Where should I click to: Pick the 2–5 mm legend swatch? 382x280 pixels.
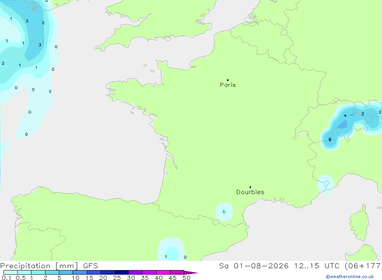point(52,272)
